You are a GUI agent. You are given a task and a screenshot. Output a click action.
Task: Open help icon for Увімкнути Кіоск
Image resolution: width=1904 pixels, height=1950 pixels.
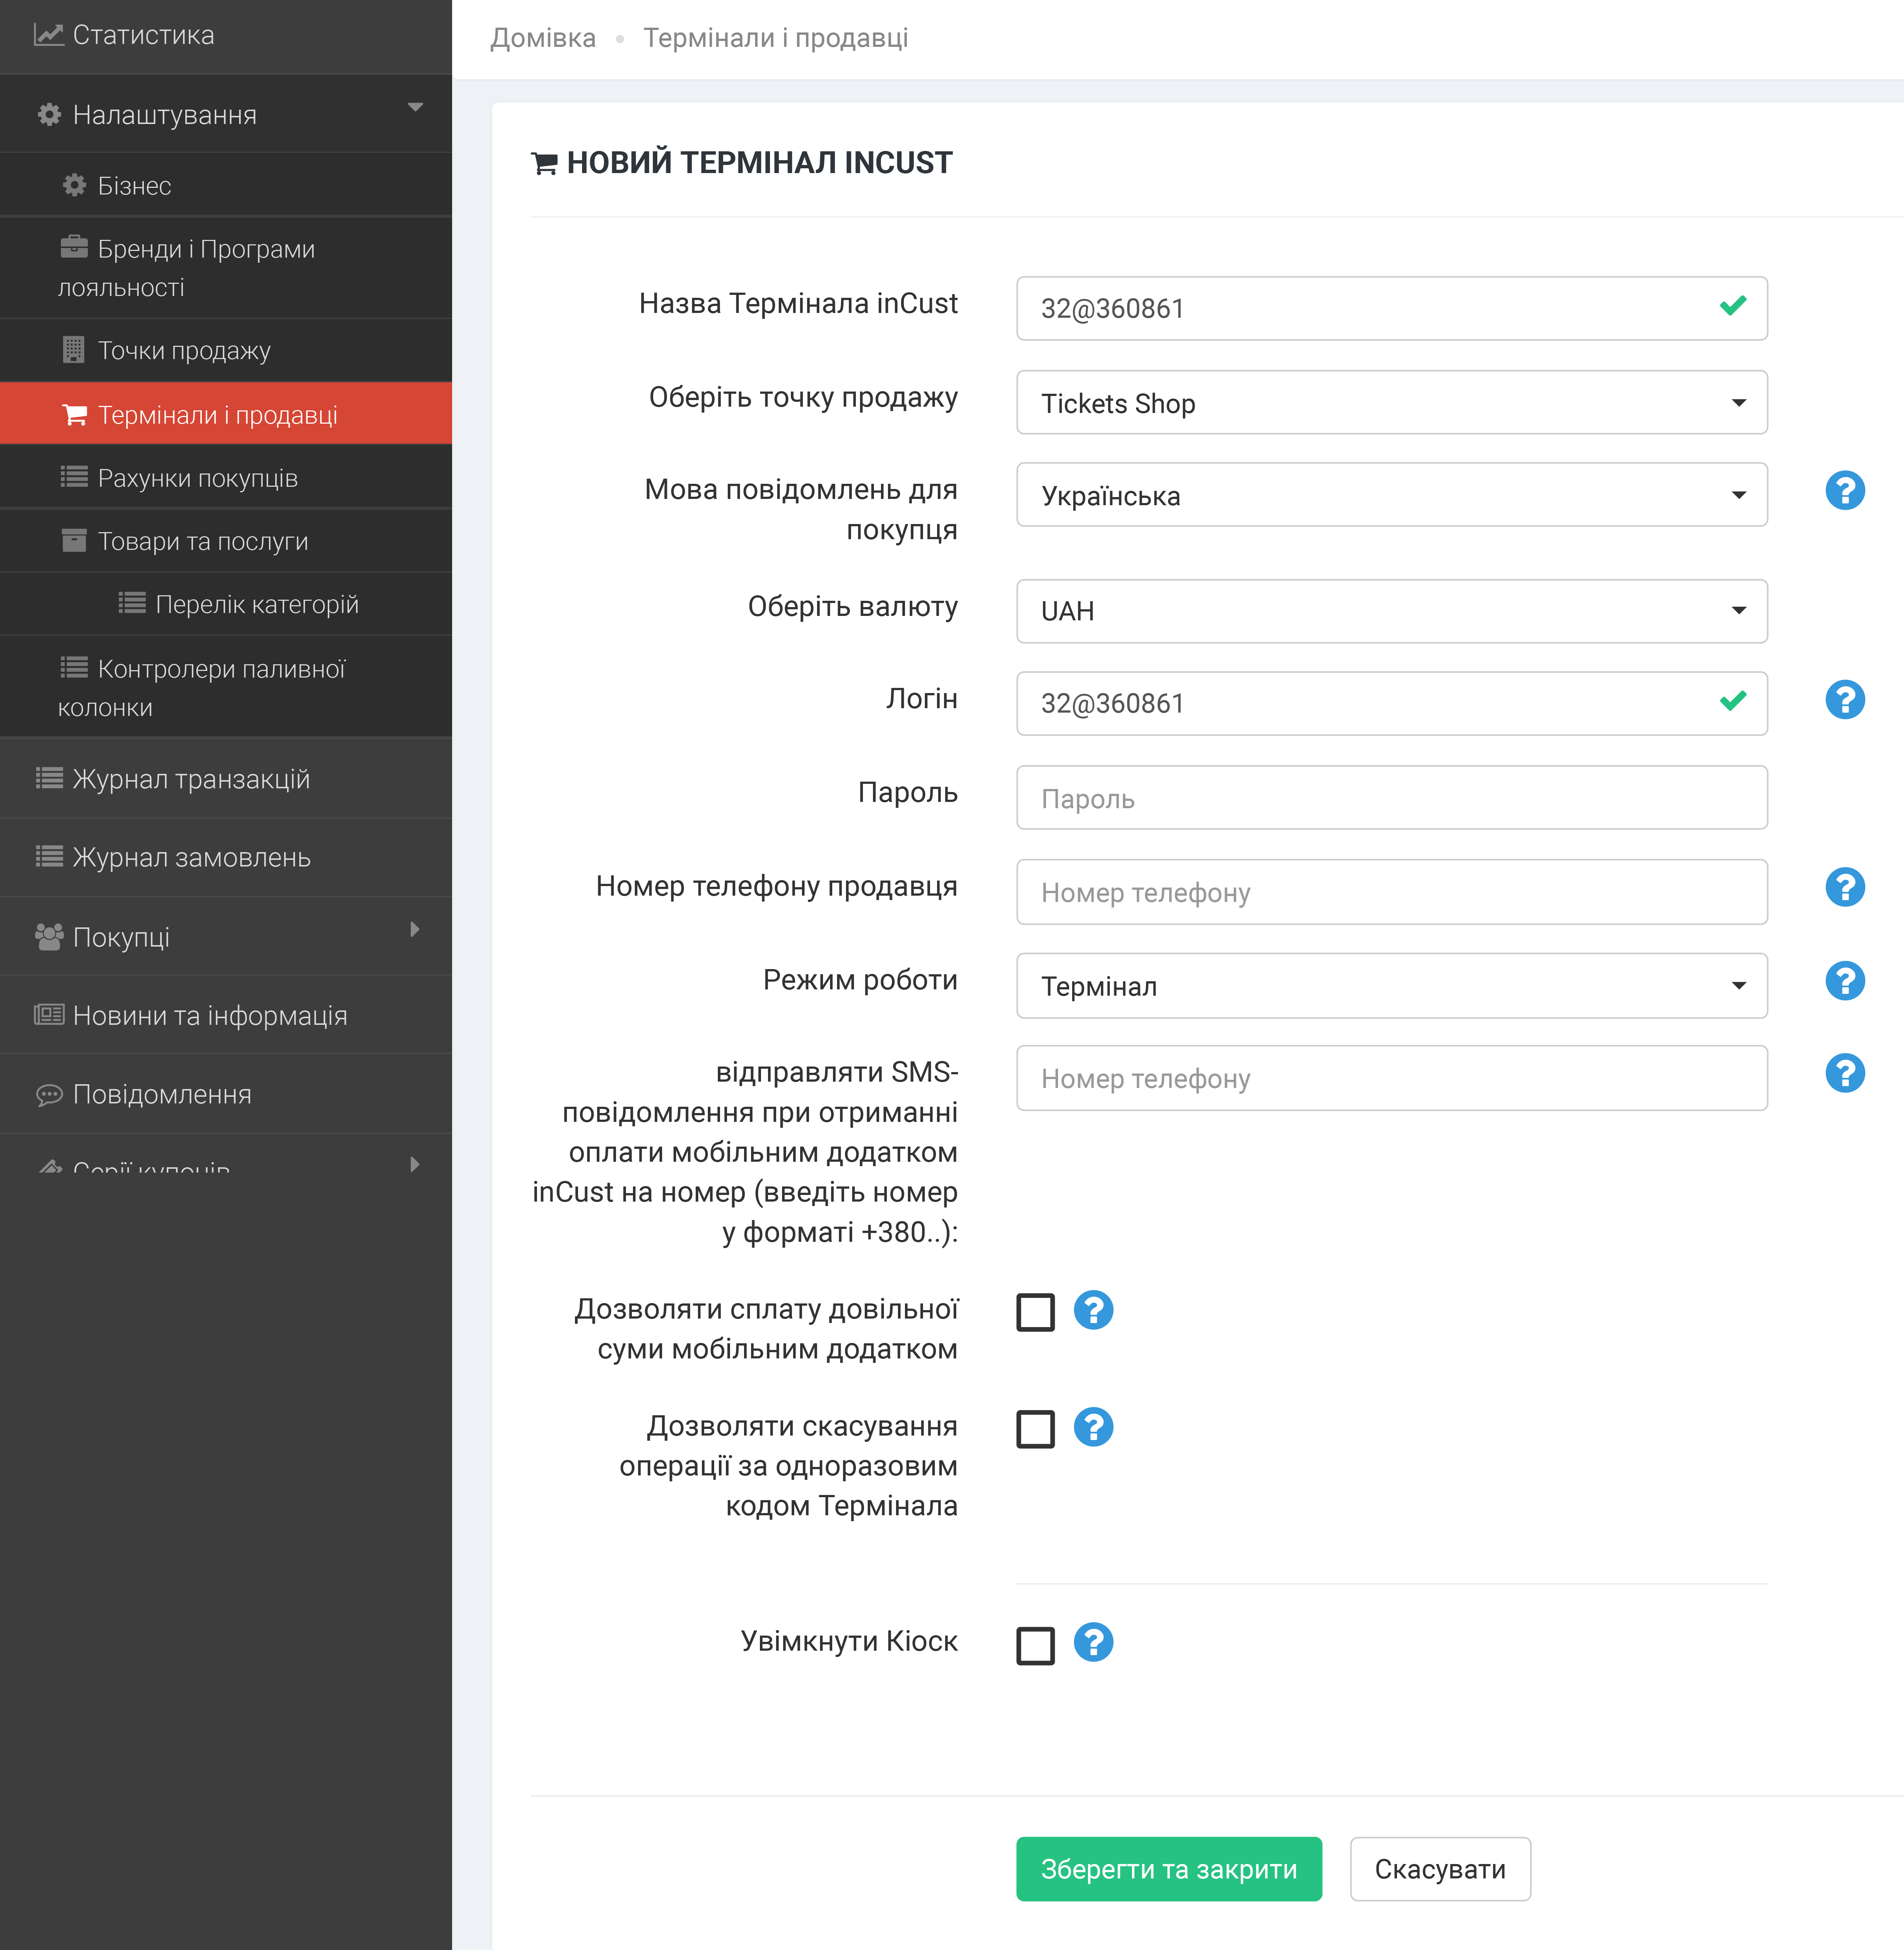[x=1094, y=1642]
